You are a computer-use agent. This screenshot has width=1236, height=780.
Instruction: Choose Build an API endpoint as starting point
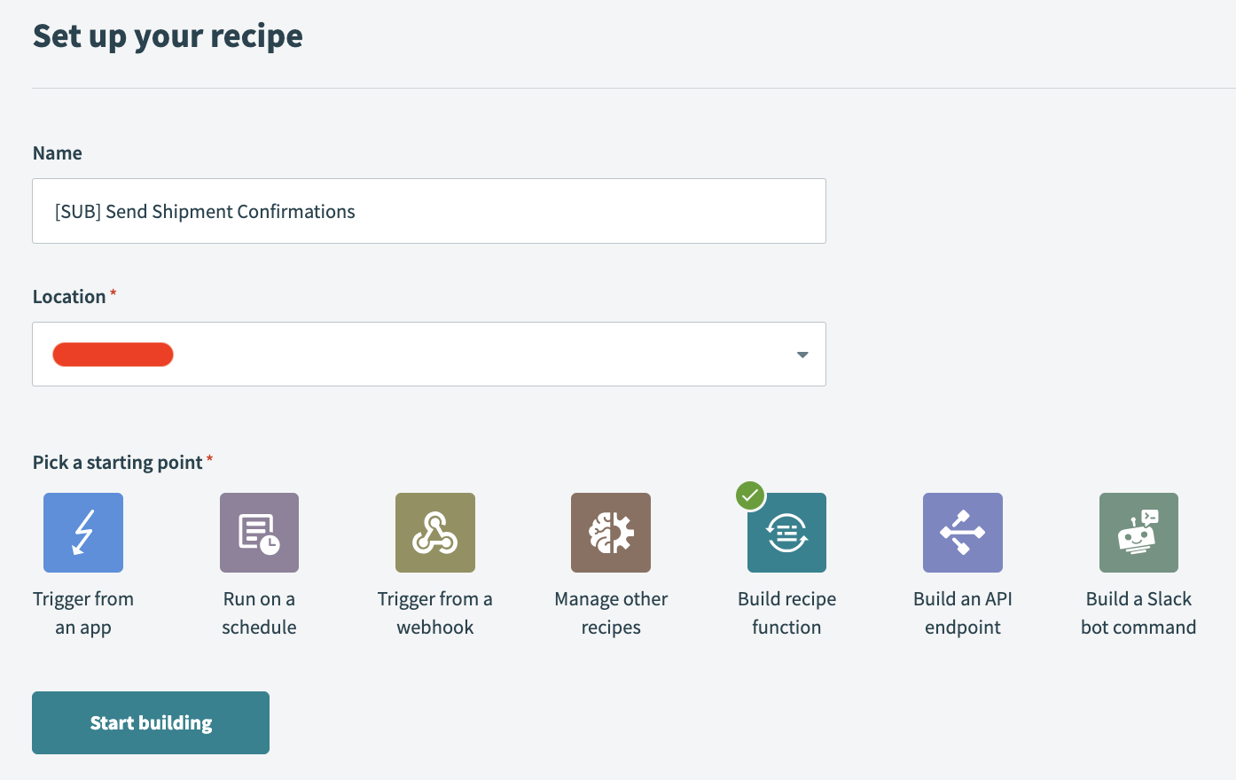pos(962,532)
